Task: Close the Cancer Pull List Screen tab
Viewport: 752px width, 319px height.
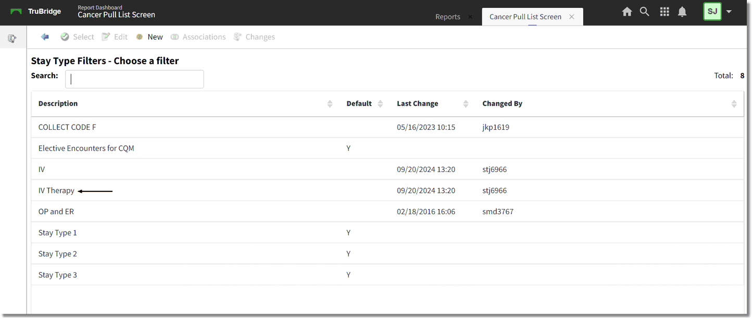Action: tap(571, 17)
